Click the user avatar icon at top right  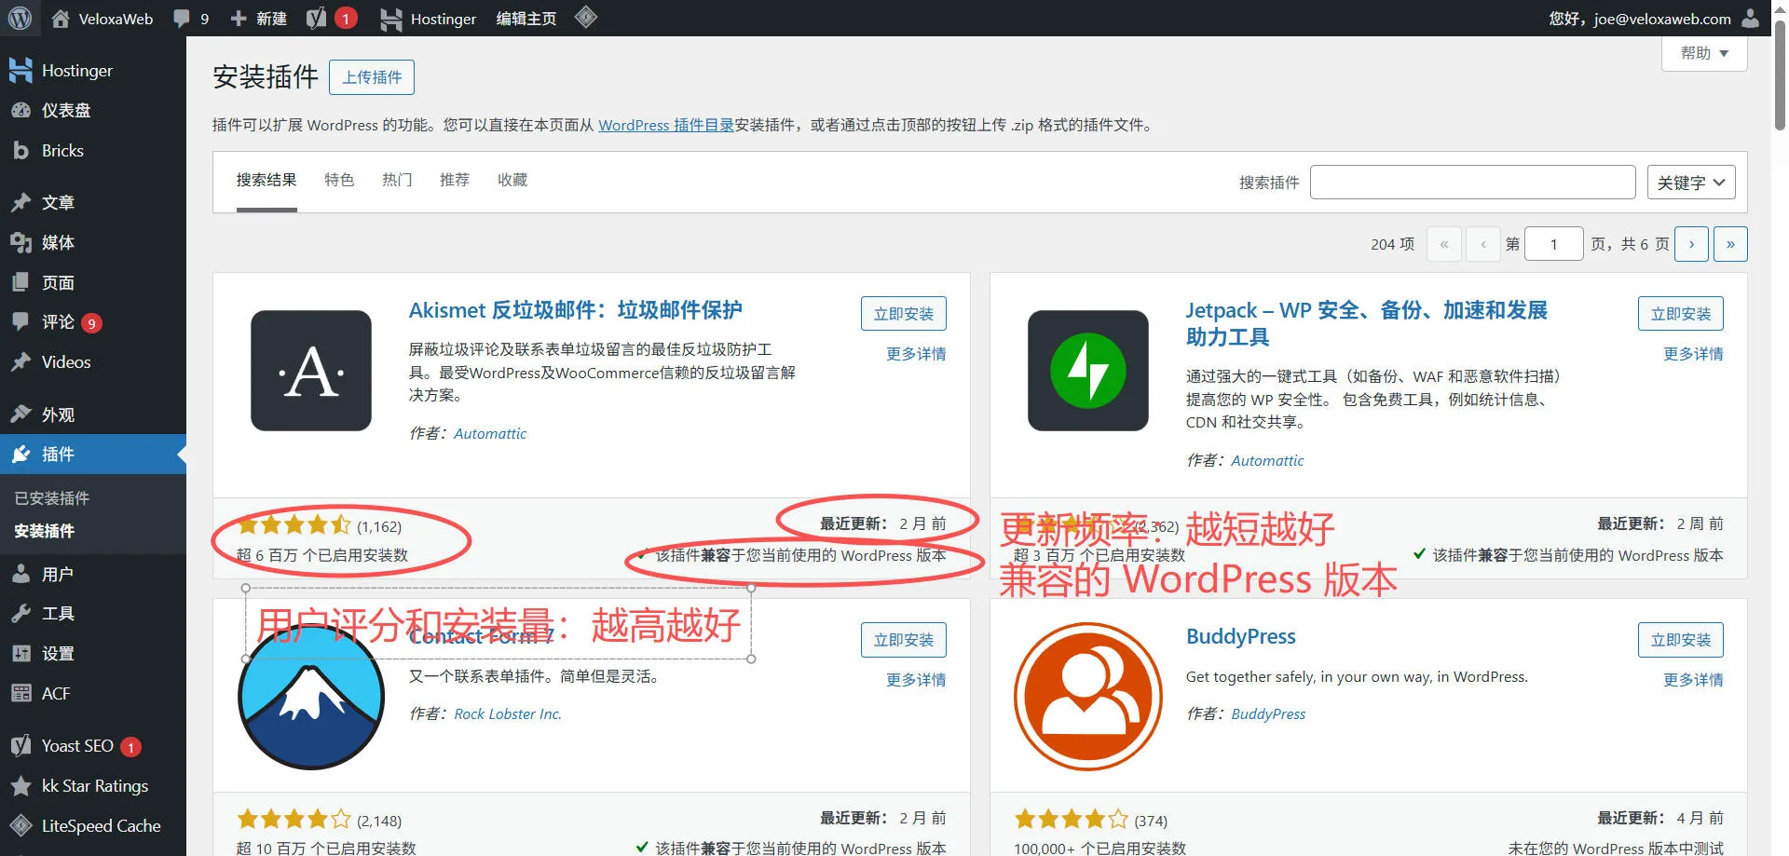point(1751,19)
